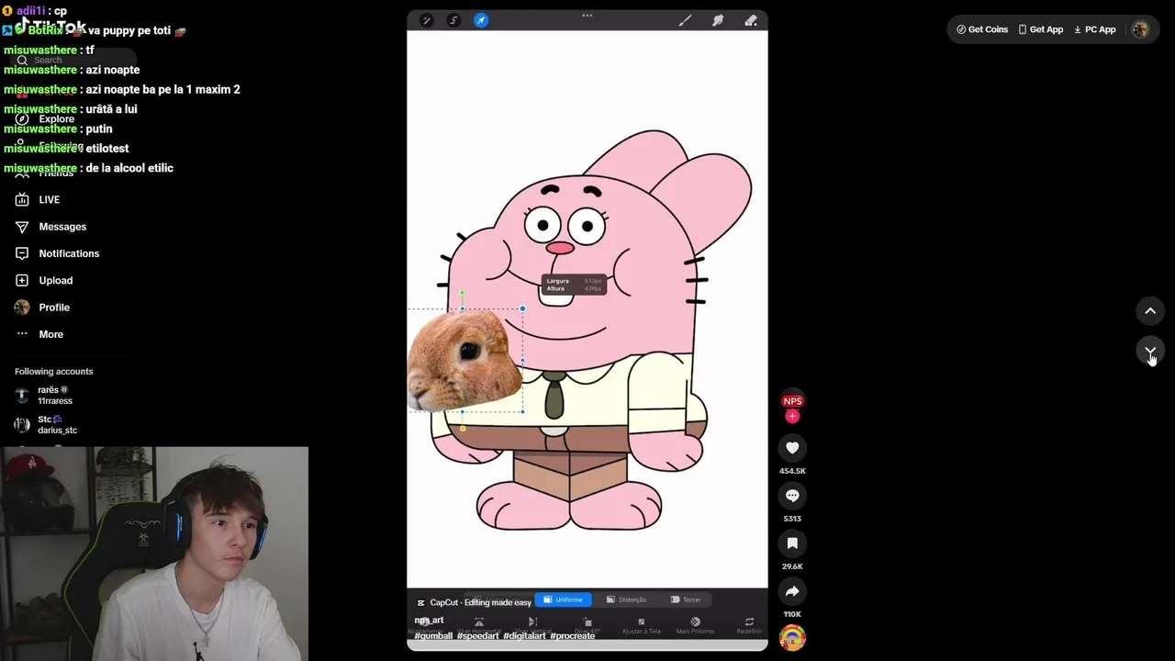Click the Get App button
The image size is (1175, 661).
(x=1041, y=29)
